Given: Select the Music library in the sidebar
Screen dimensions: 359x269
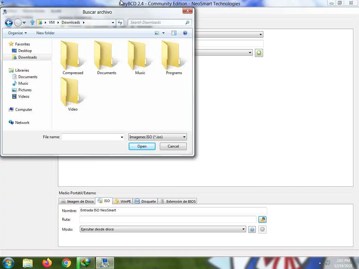Looking at the screenshot, I should click(x=23, y=83).
